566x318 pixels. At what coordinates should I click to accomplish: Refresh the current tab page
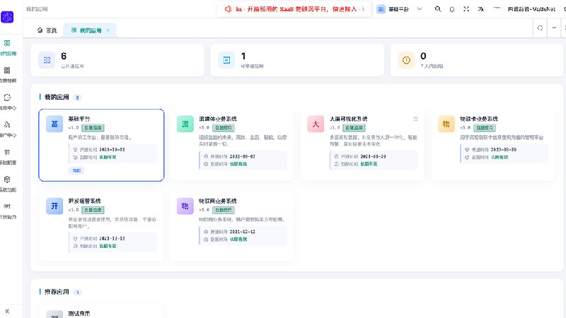click(540, 28)
